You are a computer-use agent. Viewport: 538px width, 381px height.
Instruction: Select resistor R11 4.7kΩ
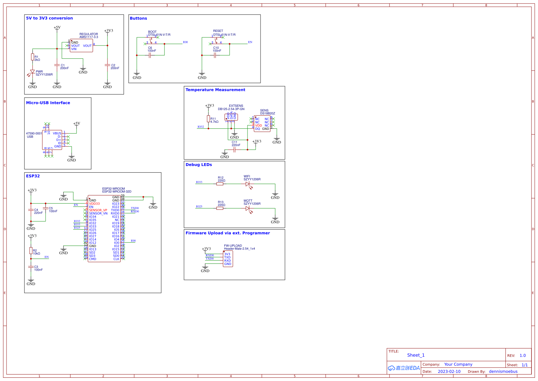tap(208, 119)
